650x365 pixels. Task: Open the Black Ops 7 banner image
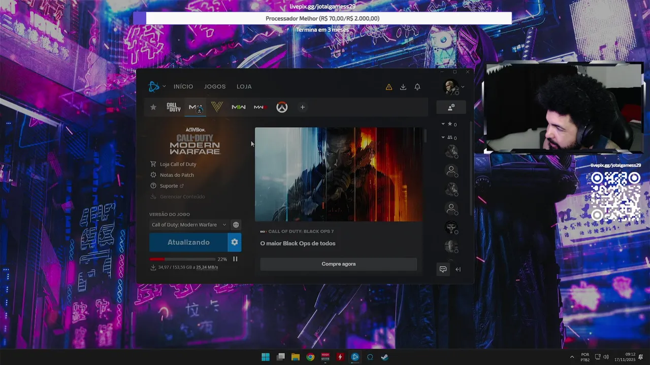click(339, 174)
